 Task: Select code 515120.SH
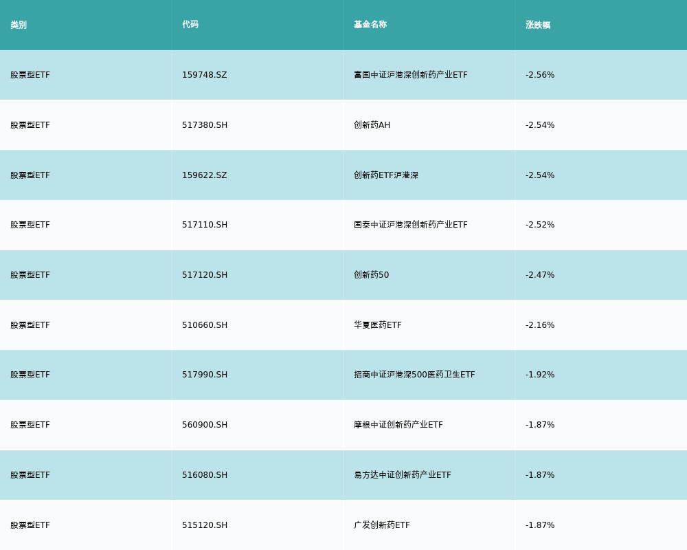click(x=205, y=525)
